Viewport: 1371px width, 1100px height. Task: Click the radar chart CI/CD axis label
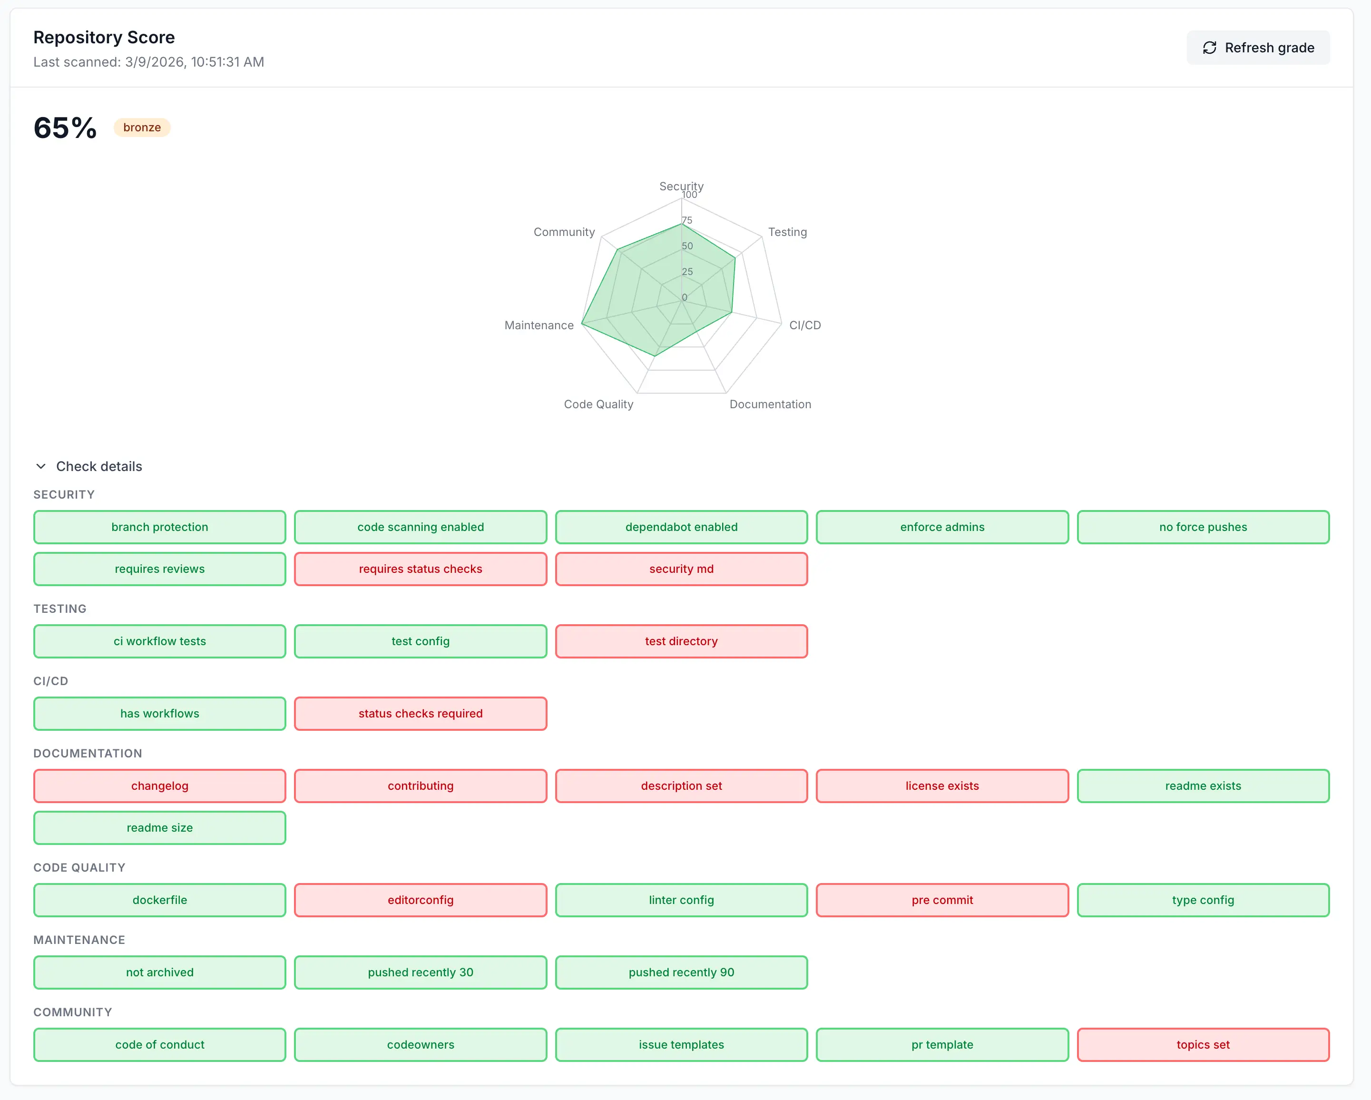[x=805, y=325]
